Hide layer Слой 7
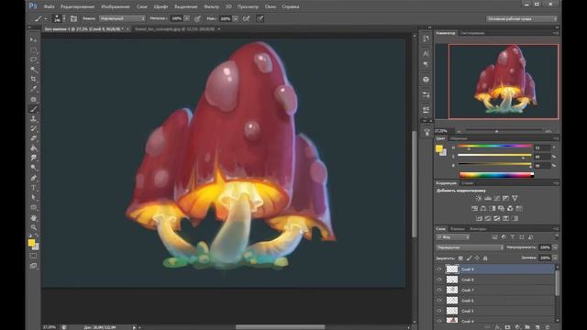The height and width of the screenshot is (330, 587). [x=439, y=290]
